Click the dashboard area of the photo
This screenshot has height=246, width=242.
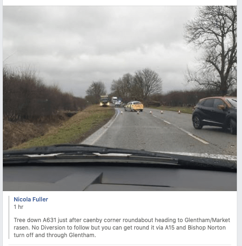120,178
